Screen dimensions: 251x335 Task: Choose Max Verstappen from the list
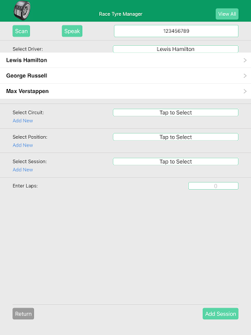coord(125,91)
